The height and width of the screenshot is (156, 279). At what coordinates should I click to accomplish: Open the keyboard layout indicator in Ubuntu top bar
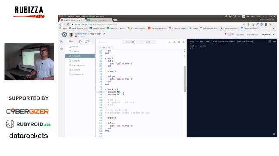(243, 16)
